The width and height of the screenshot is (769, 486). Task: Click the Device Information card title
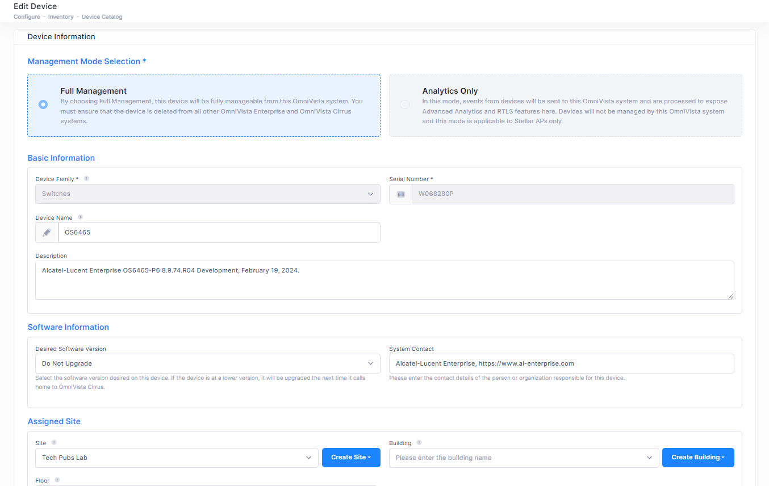pos(61,36)
